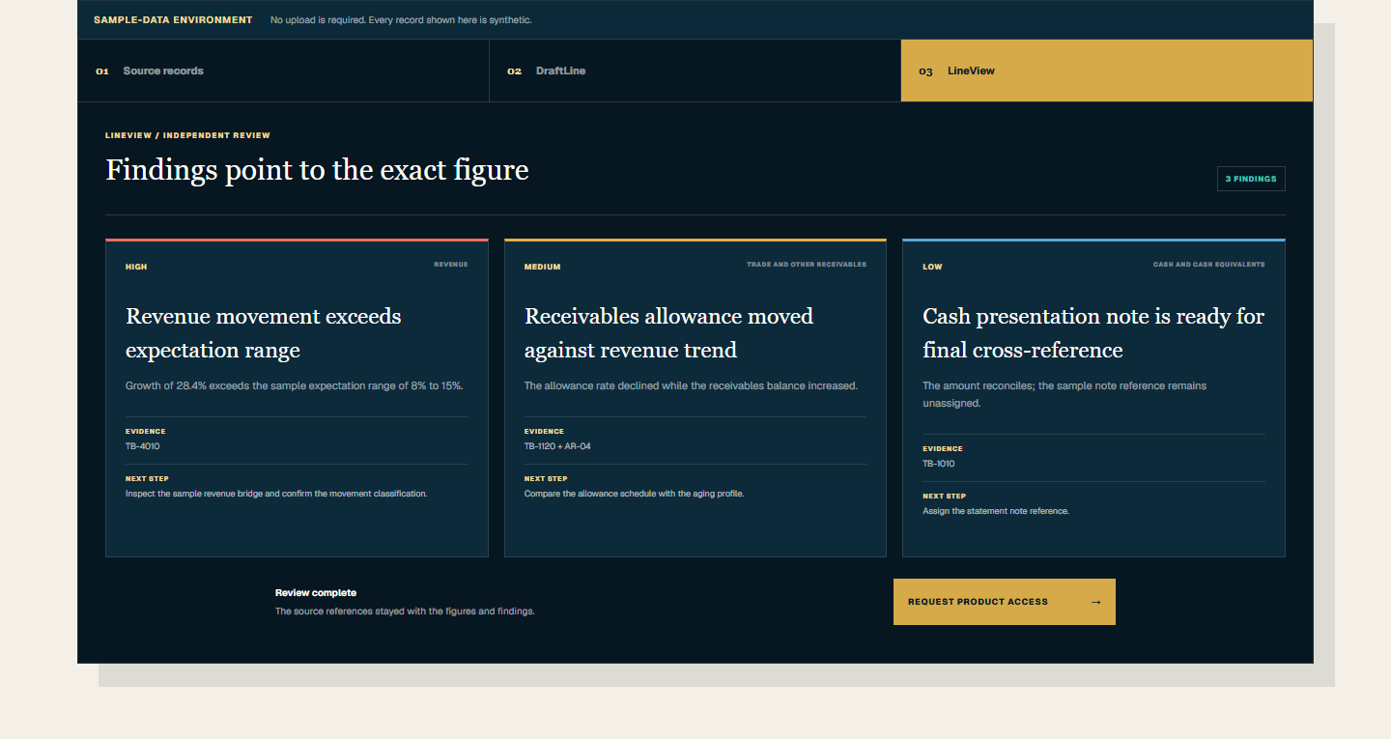Click "Inspect the sample revenue bridge" next step
Image resolution: width=1391 pixels, height=739 pixels.
(x=276, y=494)
